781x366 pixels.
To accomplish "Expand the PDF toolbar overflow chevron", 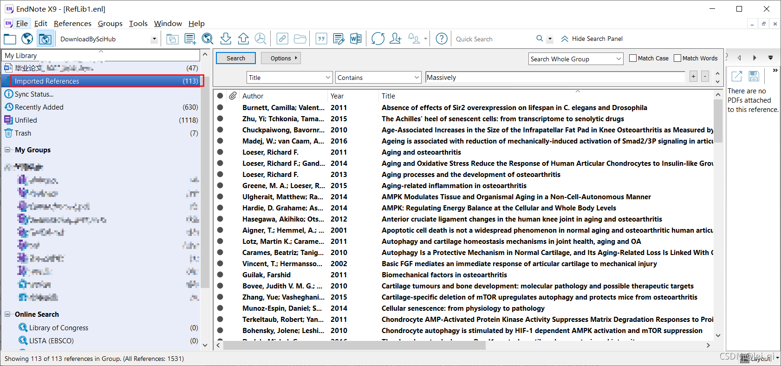I will pyautogui.click(x=775, y=71).
